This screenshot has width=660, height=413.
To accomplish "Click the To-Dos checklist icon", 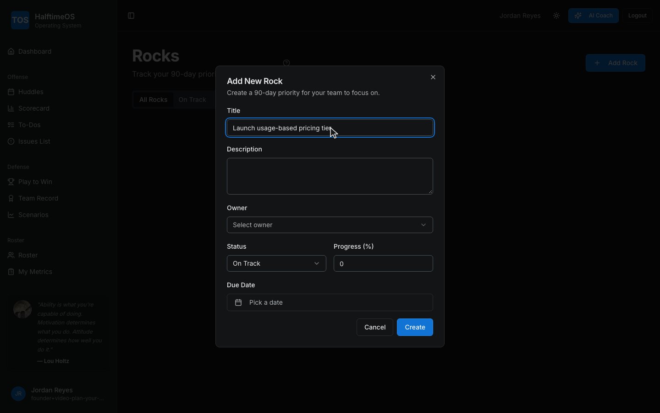I will click(x=11, y=125).
